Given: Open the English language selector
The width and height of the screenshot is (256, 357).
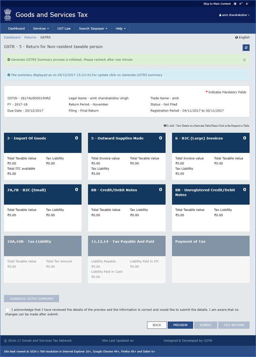Looking at the screenshot, I should click(242, 37).
